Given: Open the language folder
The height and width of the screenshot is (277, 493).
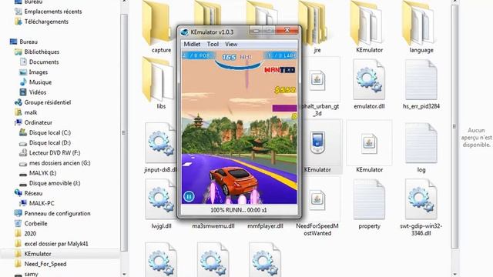Looking at the screenshot, I should pyautogui.click(x=421, y=27).
